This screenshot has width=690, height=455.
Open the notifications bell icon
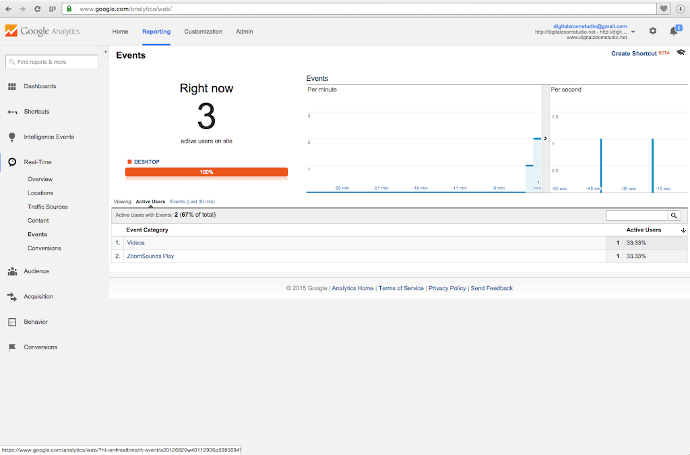click(x=674, y=31)
